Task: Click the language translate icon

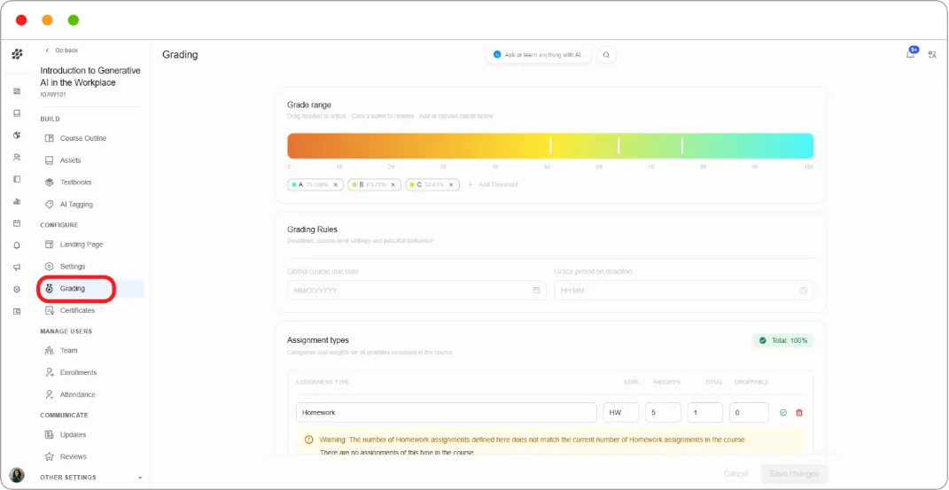Action: [x=932, y=55]
